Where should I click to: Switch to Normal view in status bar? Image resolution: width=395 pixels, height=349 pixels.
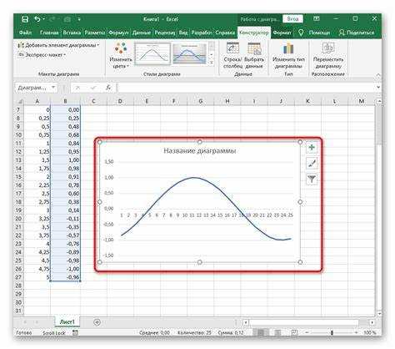[261, 332]
